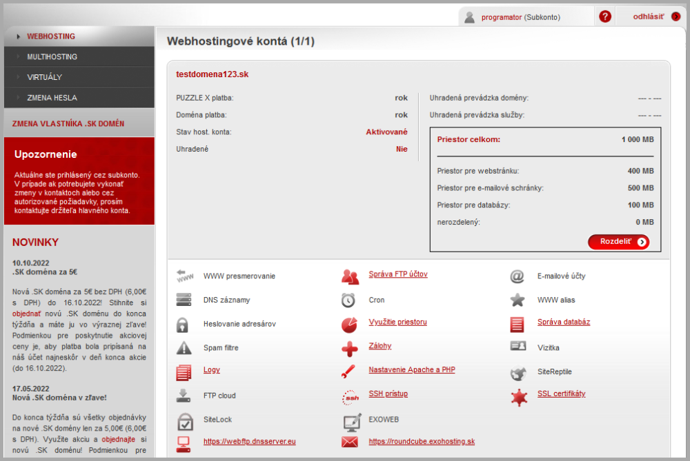Open the Heslovanie adresárov padlock icon
The height and width of the screenshot is (461, 690).
(184, 325)
